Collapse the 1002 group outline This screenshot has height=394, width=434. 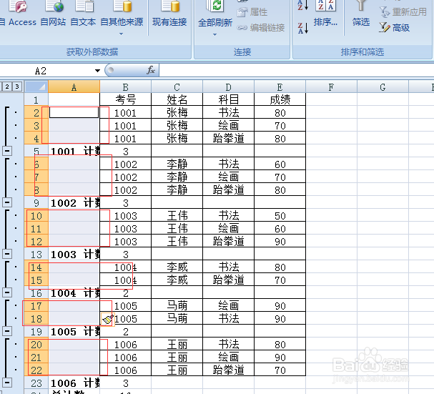(7, 202)
